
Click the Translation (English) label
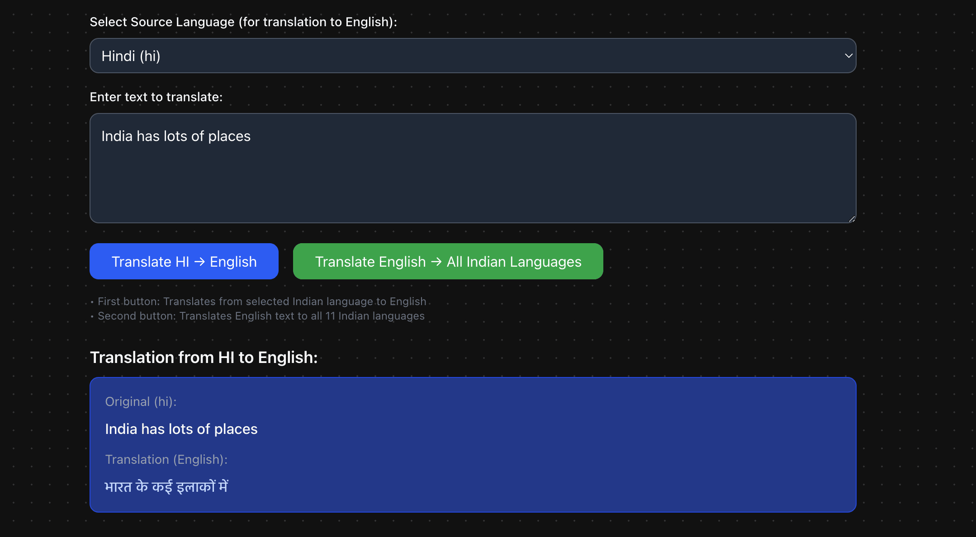click(167, 459)
